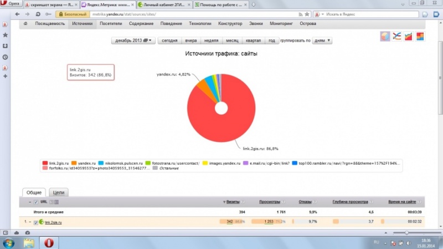
Task: Click the Opera icon in the taskbar
Action: pyautogui.click(x=49, y=243)
